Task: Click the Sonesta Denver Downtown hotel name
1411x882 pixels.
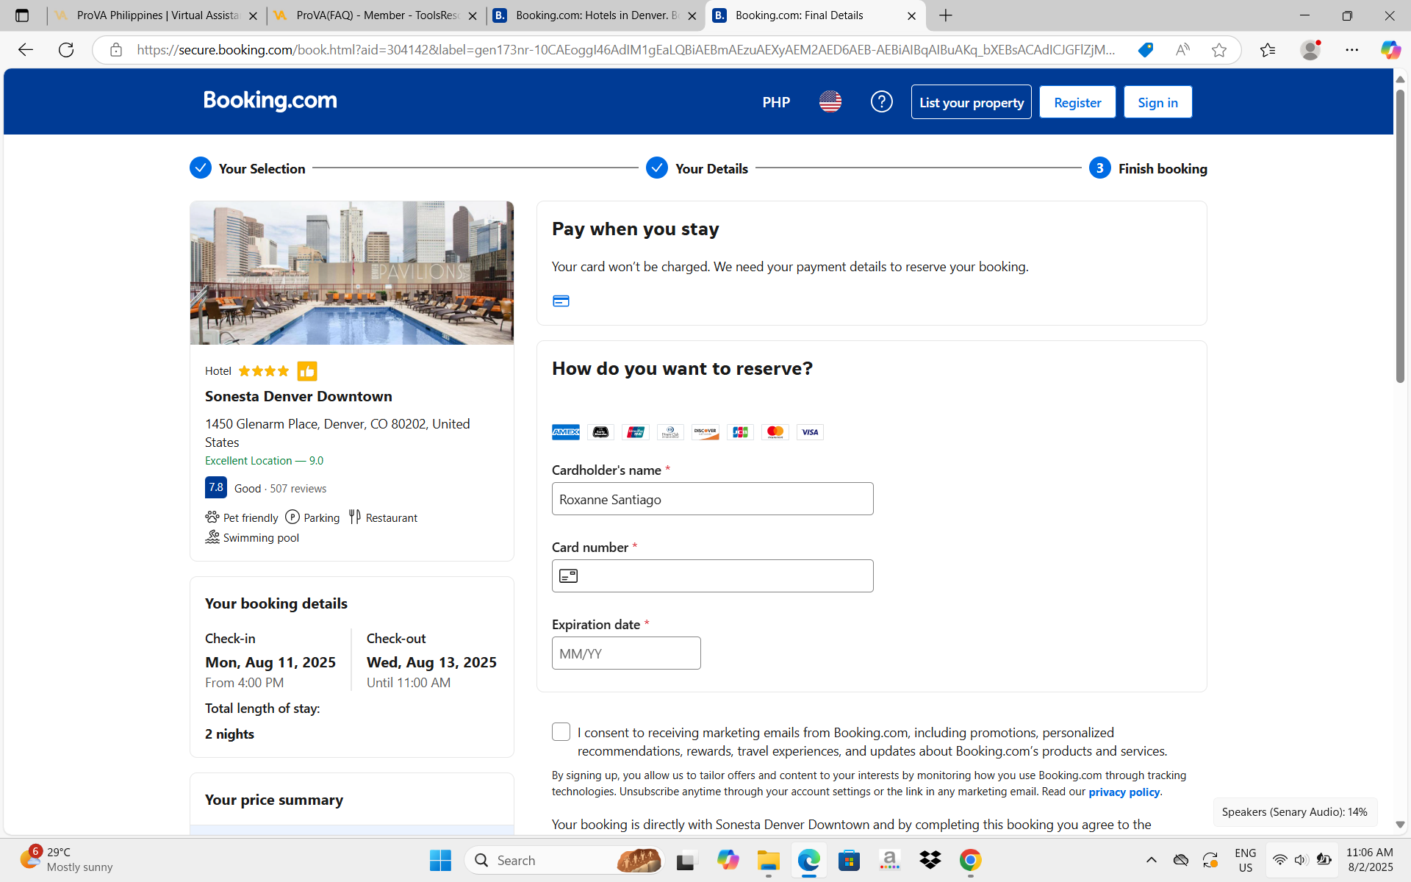Action: pyautogui.click(x=298, y=396)
